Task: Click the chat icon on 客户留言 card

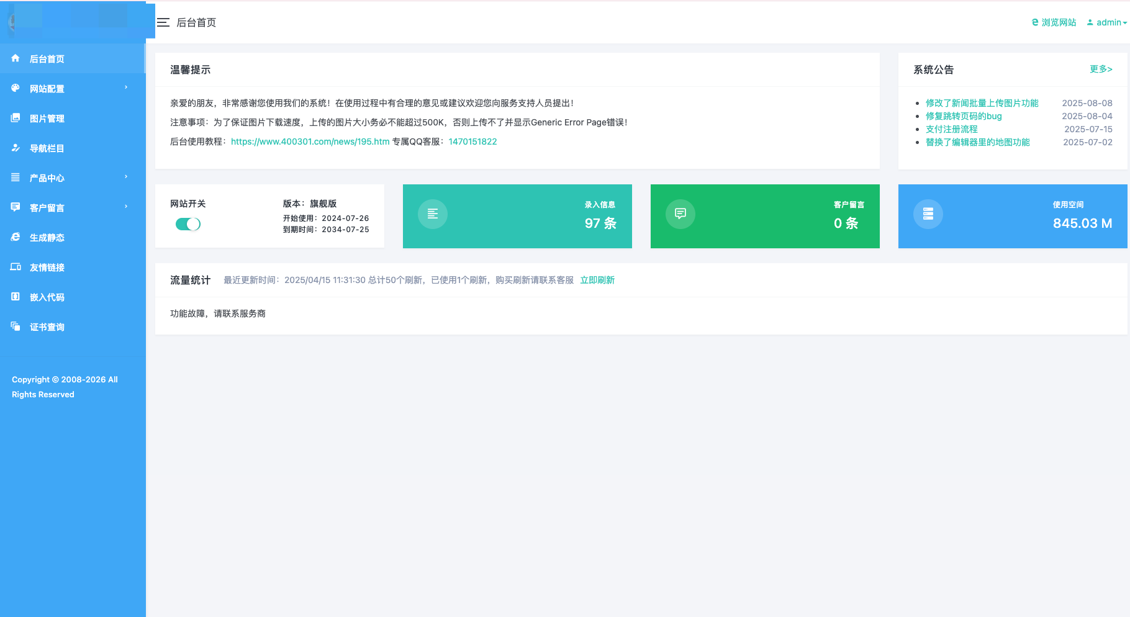Action: [680, 214]
